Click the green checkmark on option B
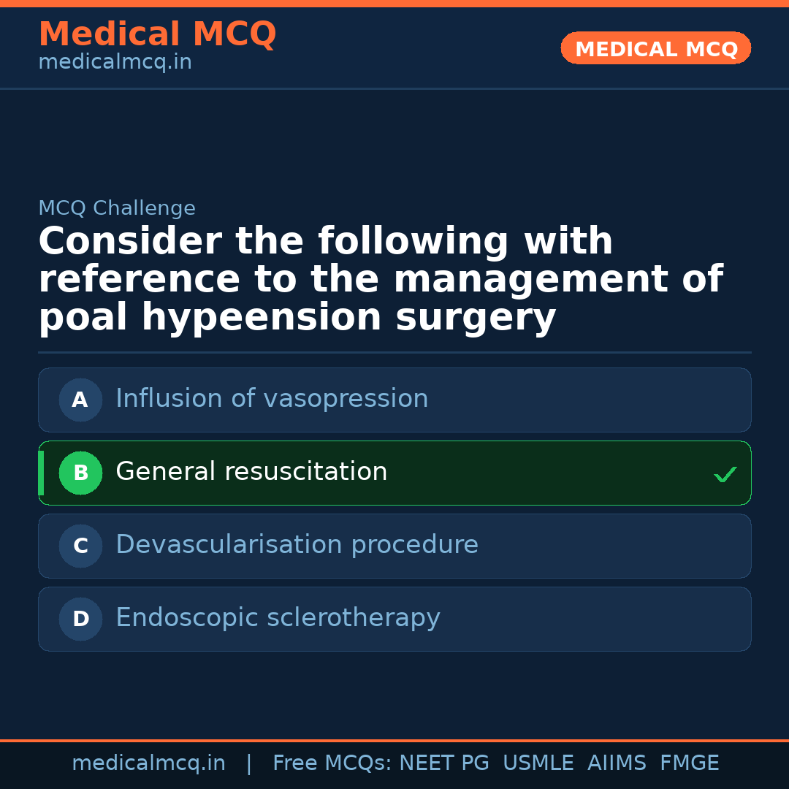789x789 pixels. point(725,475)
